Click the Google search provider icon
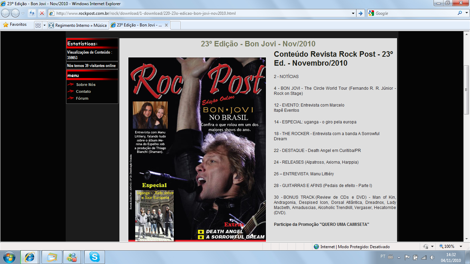Viewport: 470px width, 264px height. click(371, 13)
